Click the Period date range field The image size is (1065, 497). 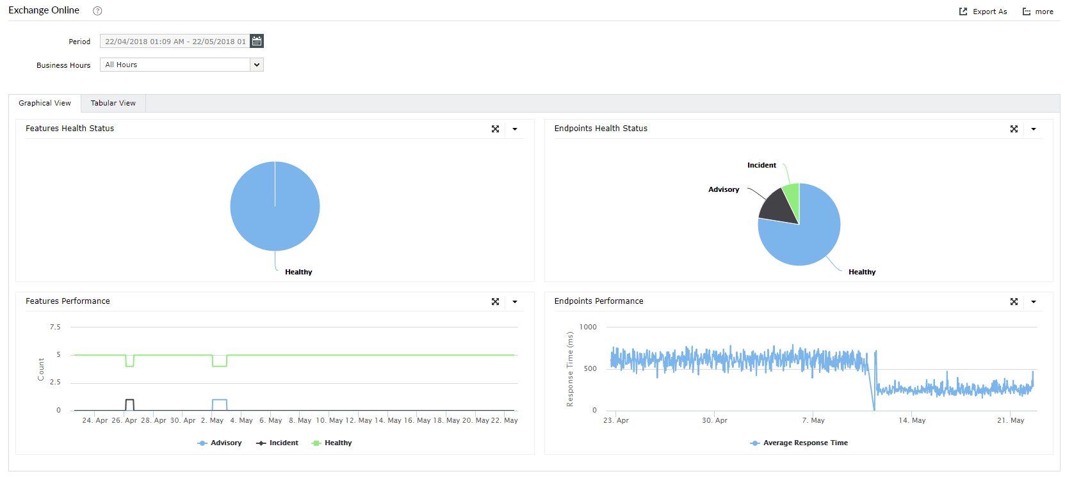(175, 41)
